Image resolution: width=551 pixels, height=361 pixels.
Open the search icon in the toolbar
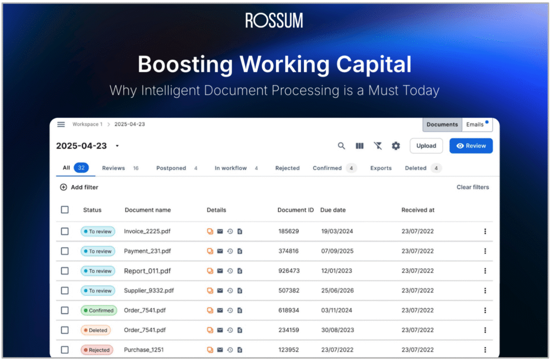pyautogui.click(x=341, y=146)
